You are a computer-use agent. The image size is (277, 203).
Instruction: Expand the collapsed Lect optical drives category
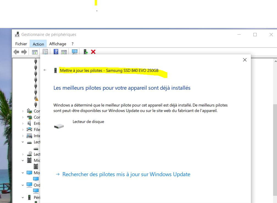(x=23, y=154)
